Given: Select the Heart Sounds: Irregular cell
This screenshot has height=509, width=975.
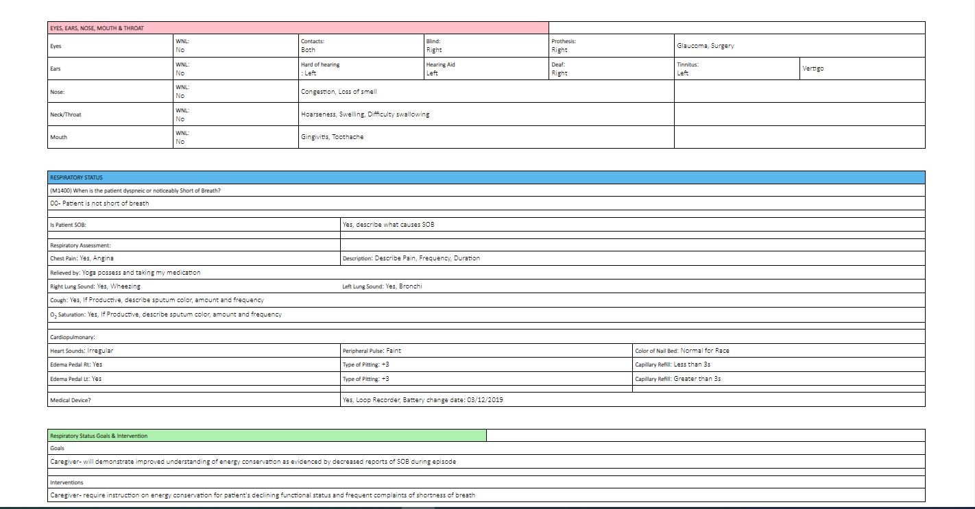Looking at the screenshot, I should (82, 351).
